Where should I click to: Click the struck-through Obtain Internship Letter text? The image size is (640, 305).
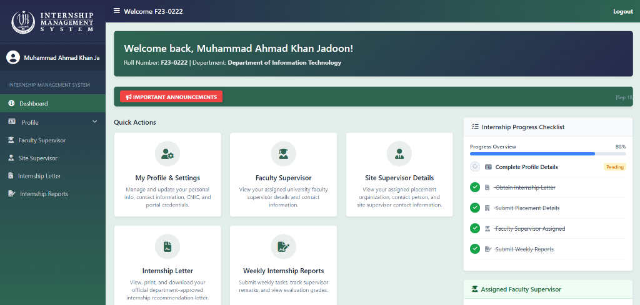coord(524,187)
